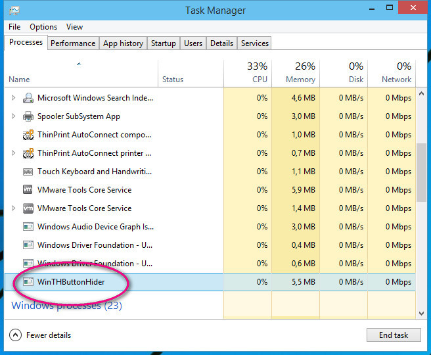Open the File menu
Viewport: 431px width, 355px height.
point(14,27)
